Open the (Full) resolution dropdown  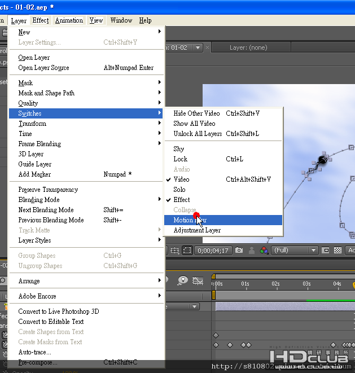pyautogui.click(x=295, y=251)
